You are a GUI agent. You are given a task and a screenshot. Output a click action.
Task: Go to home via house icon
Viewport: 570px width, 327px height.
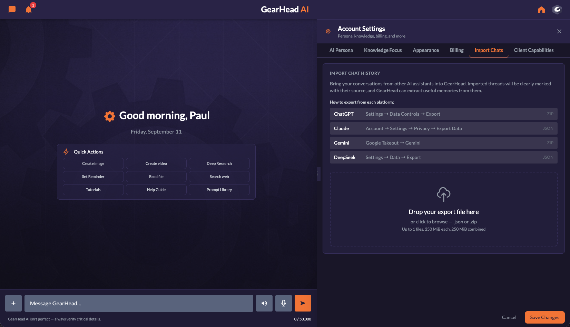point(541,10)
